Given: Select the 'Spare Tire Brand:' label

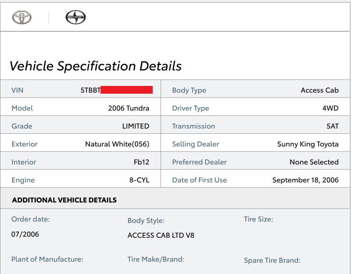Looking at the screenshot, I should click(272, 260).
